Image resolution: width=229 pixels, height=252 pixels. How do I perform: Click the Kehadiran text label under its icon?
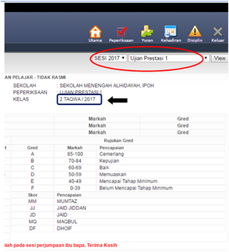pyautogui.click(x=171, y=40)
